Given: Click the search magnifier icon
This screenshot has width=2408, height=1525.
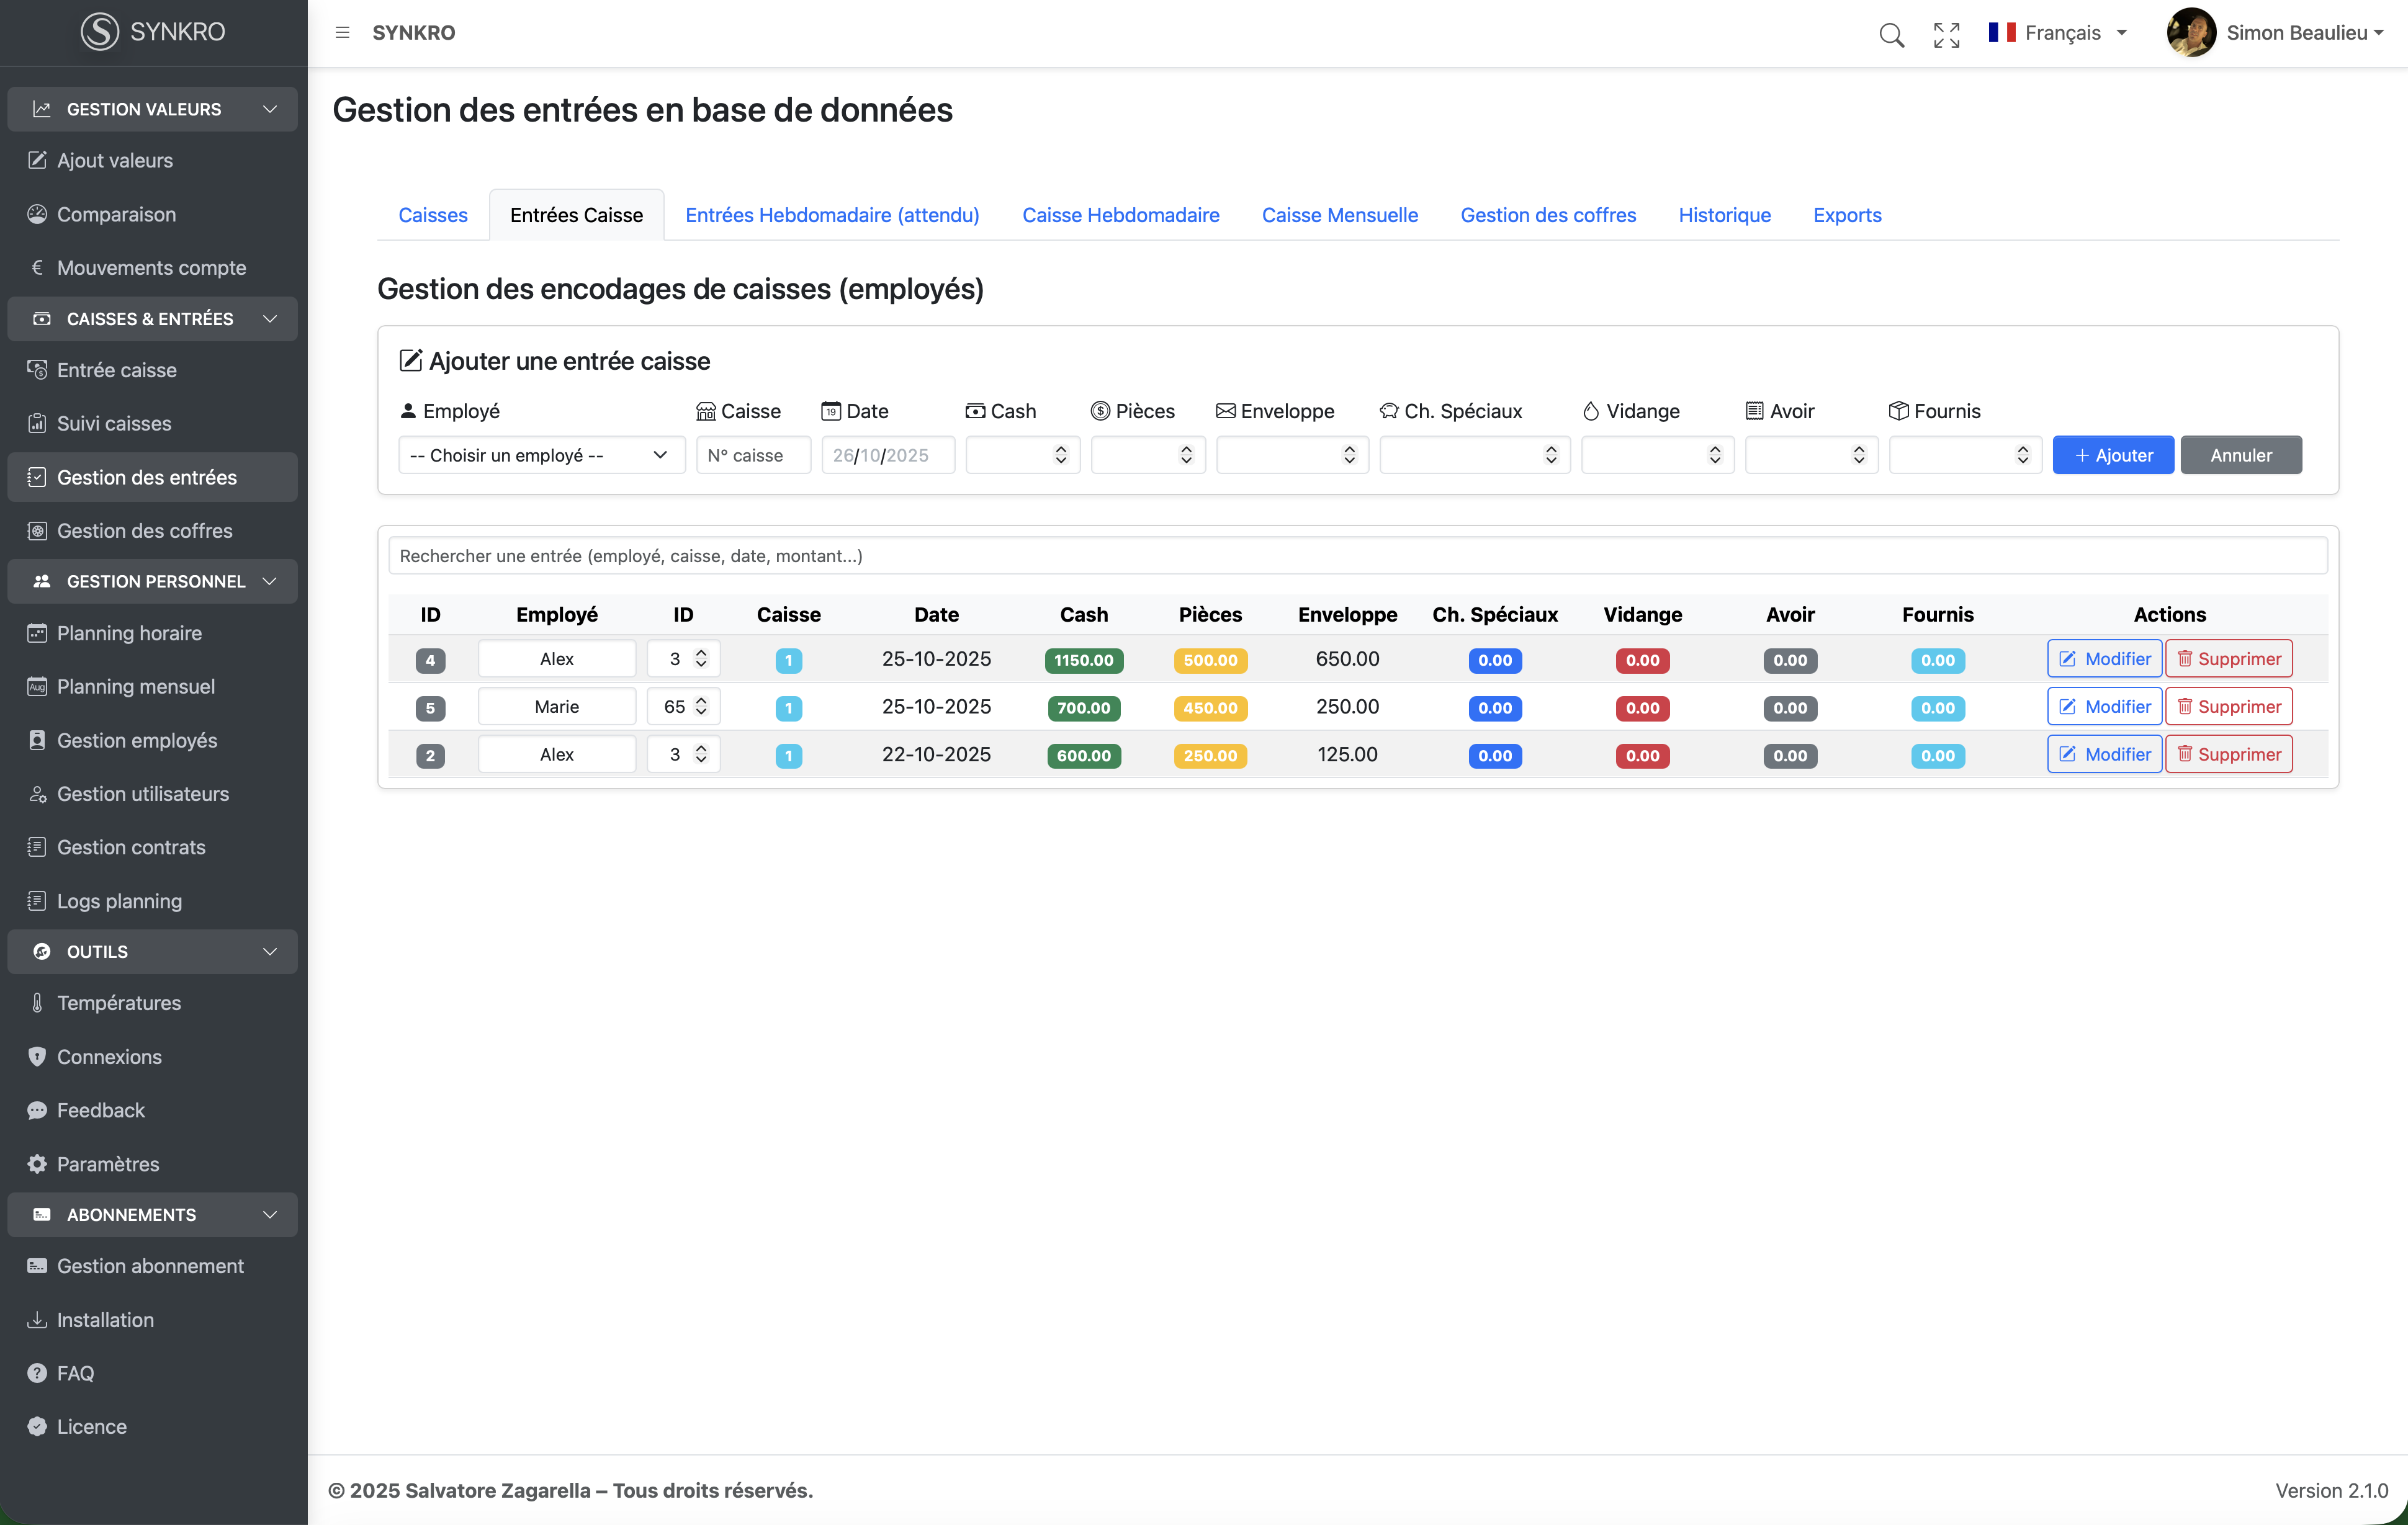Looking at the screenshot, I should (x=1891, y=34).
